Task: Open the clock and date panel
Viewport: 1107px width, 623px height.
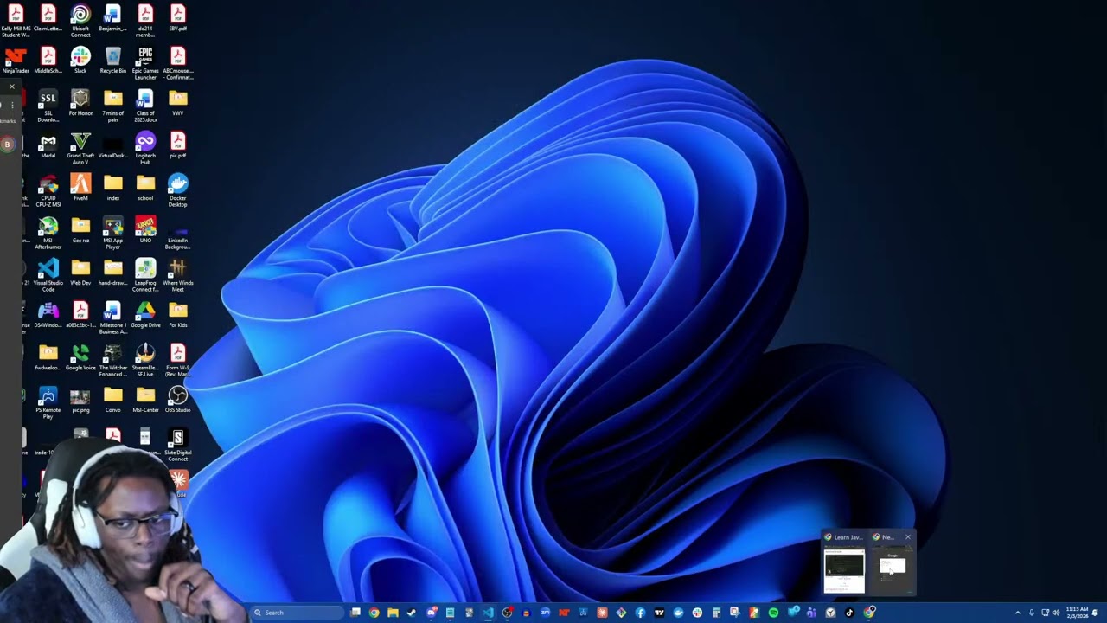Action: tap(1077, 613)
